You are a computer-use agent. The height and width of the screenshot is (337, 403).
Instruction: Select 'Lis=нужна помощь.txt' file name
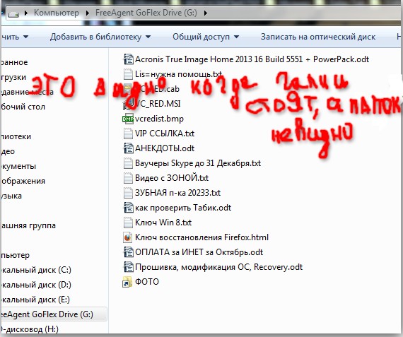[178, 74]
